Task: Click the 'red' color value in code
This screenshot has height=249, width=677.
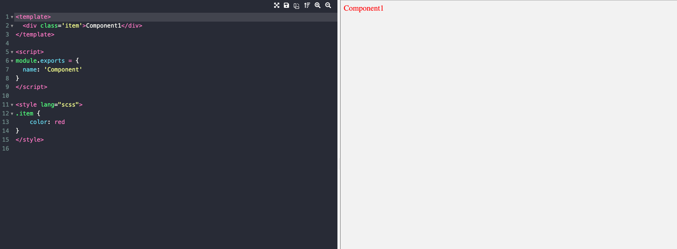Action: (x=59, y=122)
